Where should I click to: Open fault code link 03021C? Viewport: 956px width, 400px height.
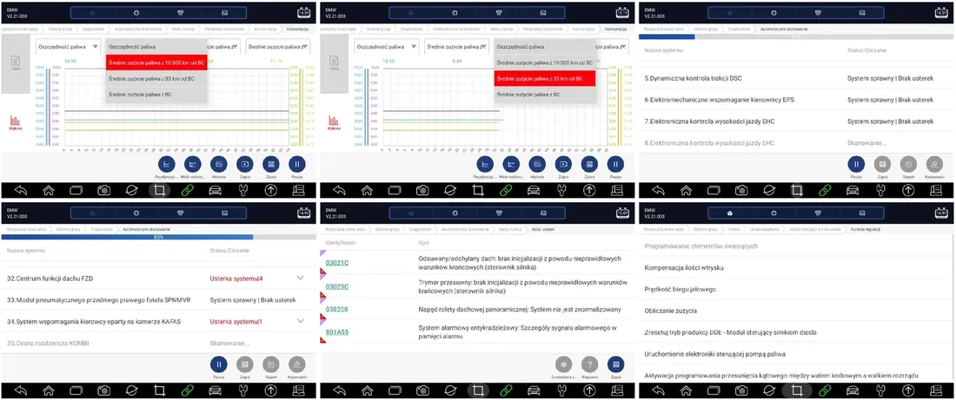[337, 263]
